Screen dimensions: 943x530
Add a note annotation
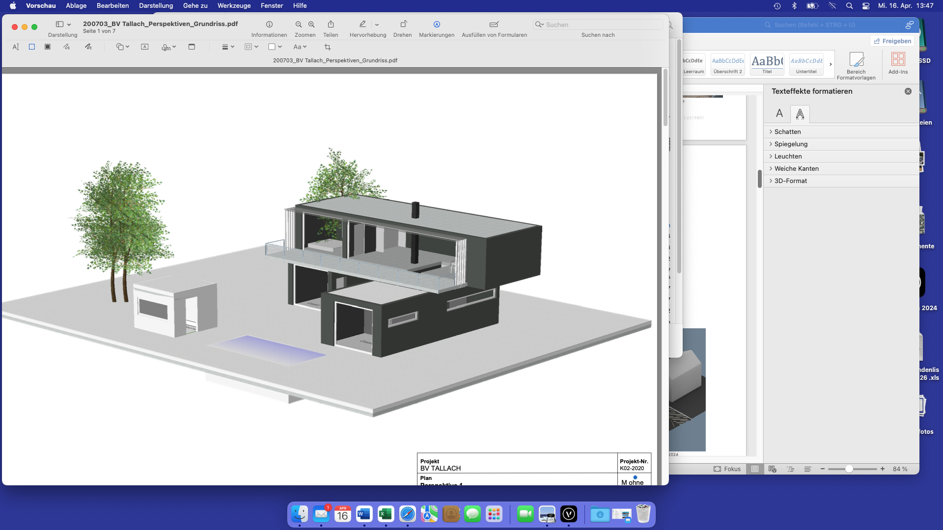coord(192,47)
